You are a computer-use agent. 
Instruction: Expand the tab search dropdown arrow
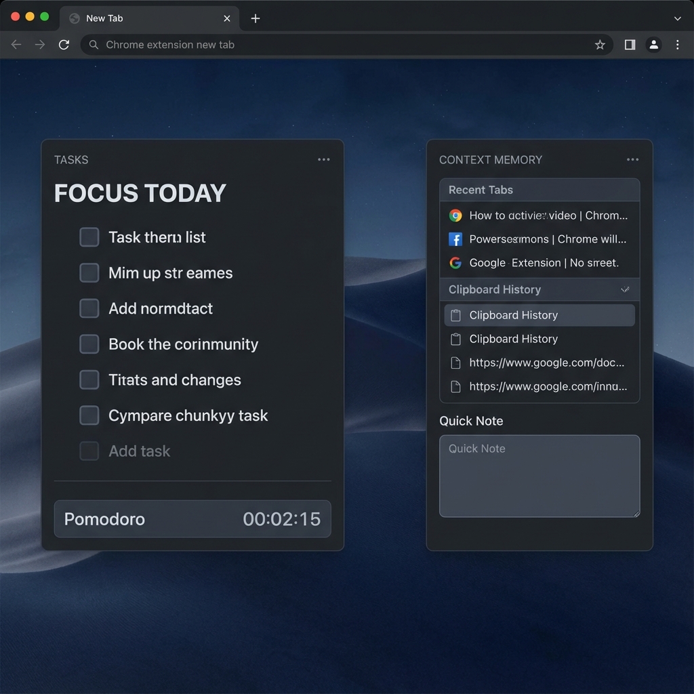[x=677, y=18]
